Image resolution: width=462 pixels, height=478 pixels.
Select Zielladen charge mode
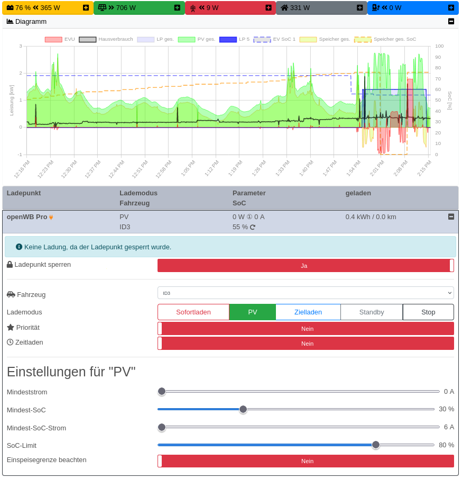pos(308,312)
